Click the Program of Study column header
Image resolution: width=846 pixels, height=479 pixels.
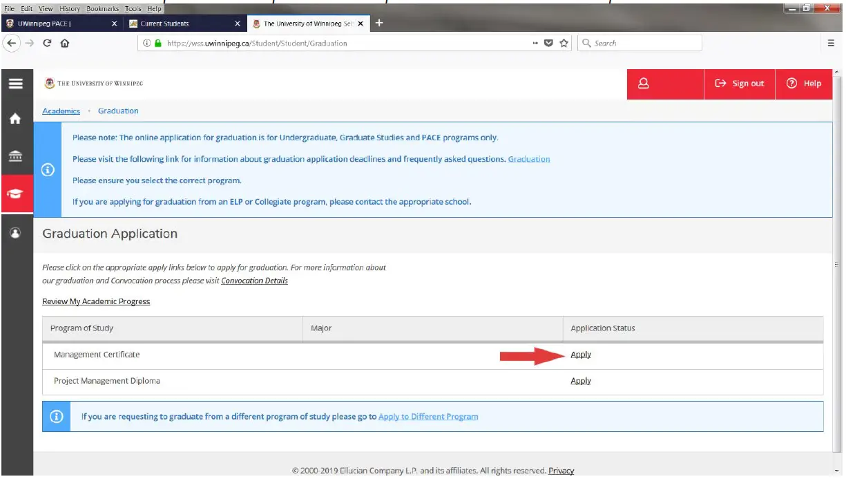point(173,328)
